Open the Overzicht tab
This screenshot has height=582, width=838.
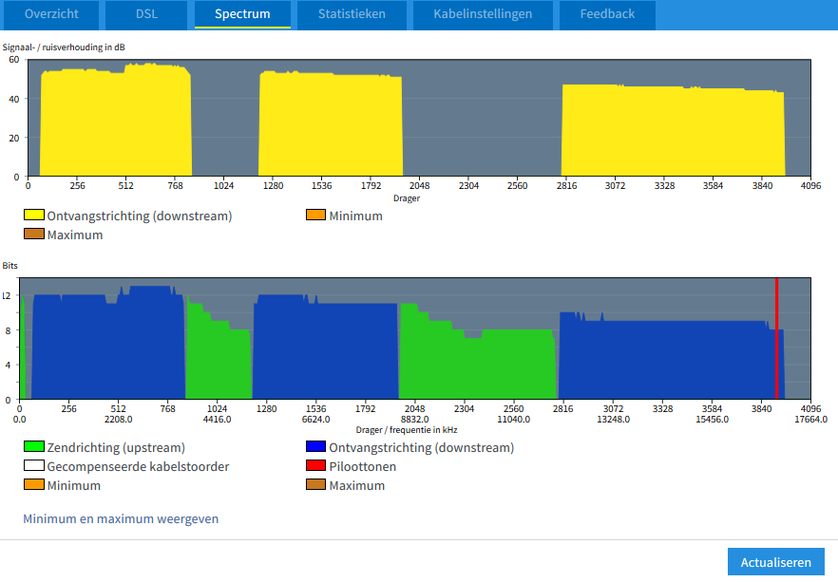pyautogui.click(x=51, y=14)
